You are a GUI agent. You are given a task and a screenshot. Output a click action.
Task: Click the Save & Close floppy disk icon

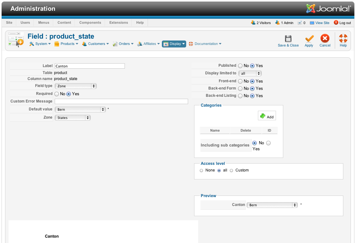coord(288,39)
